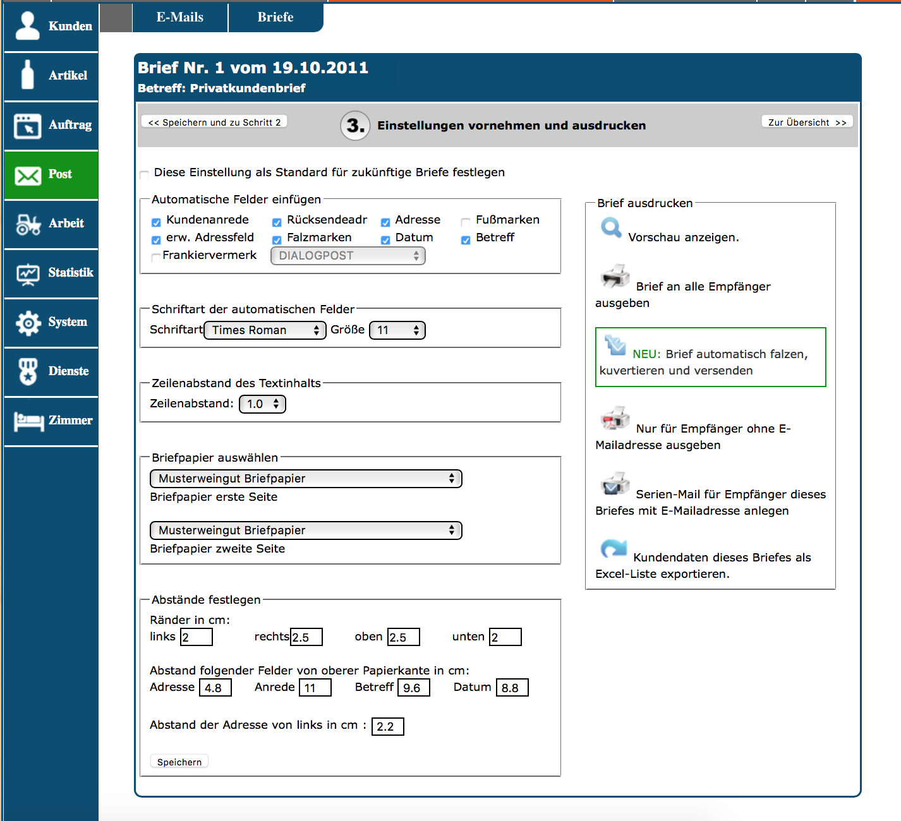Click the Speichern button
The width and height of the screenshot is (901, 821).
pos(179,762)
